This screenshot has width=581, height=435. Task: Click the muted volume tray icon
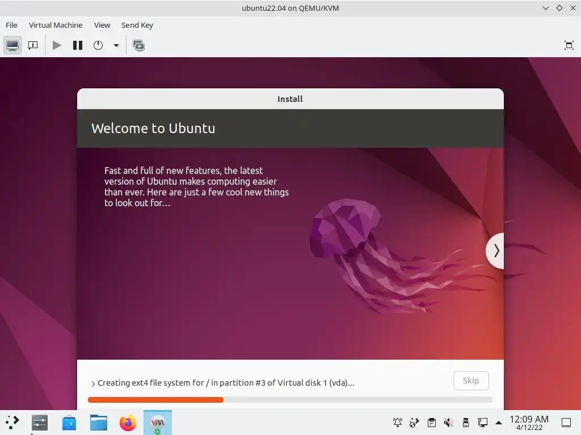(449, 422)
